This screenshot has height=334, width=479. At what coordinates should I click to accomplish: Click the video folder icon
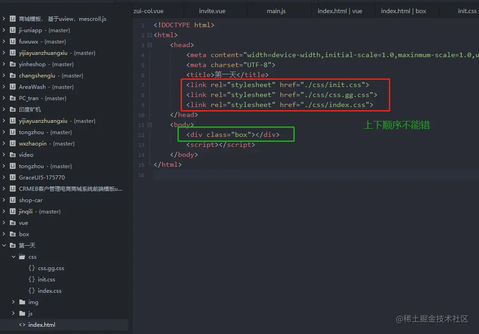point(13,155)
